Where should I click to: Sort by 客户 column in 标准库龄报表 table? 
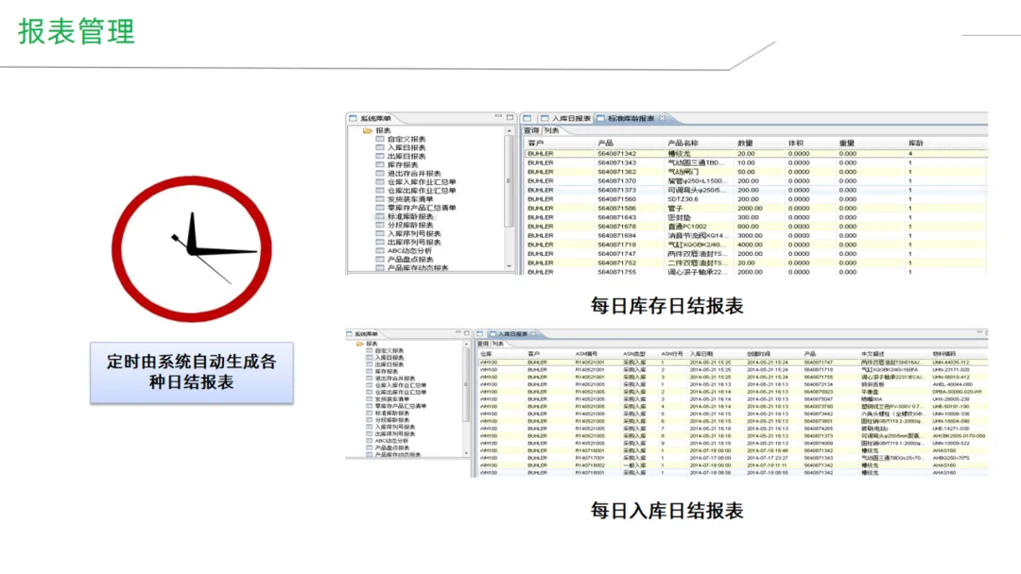pyautogui.click(x=536, y=143)
